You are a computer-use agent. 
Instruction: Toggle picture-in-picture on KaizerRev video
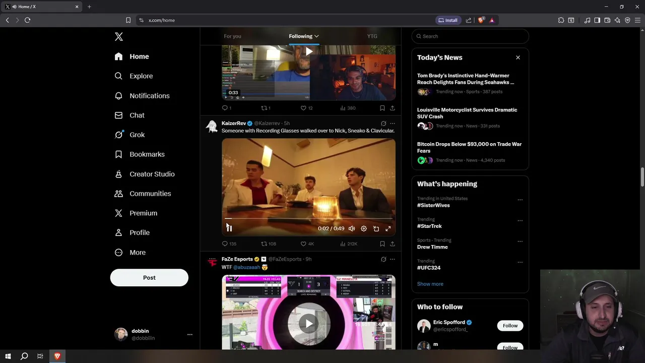(x=376, y=229)
